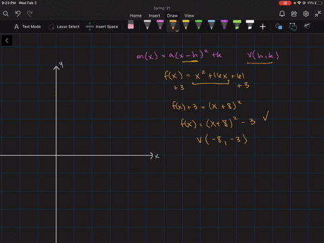Select the white highlighter

click(250, 25)
